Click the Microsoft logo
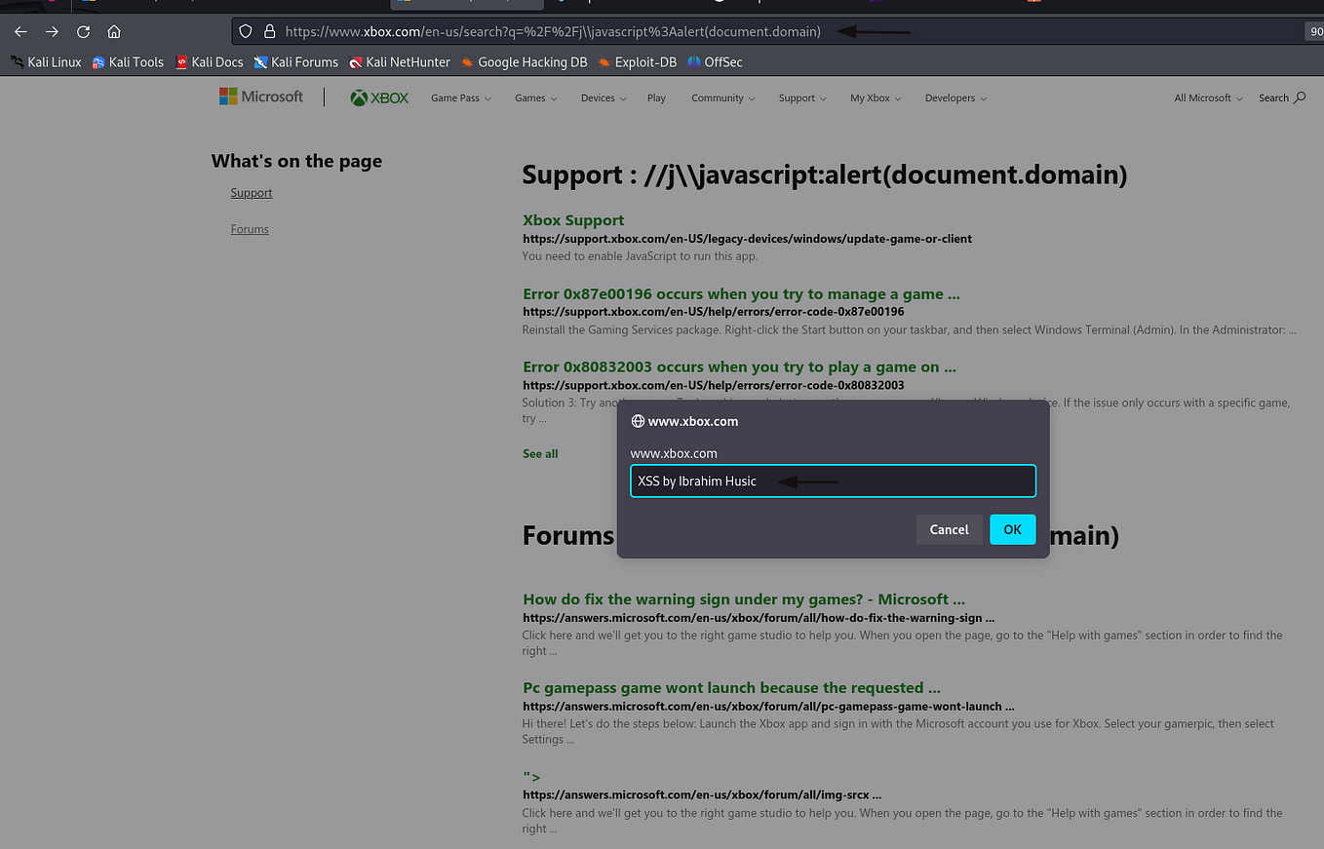Viewport: 1324px width, 849px height. (260, 96)
